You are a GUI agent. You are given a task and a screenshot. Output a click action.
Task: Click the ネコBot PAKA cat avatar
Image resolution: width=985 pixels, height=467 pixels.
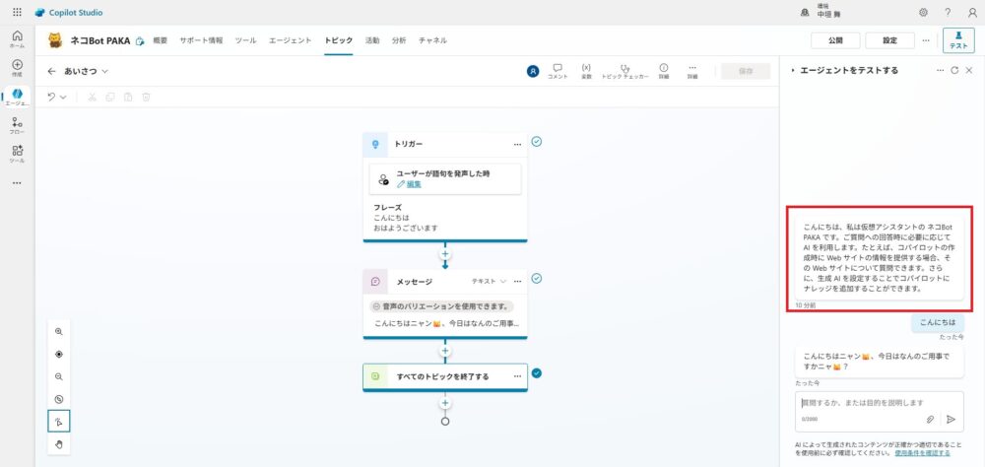pos(56,40)
